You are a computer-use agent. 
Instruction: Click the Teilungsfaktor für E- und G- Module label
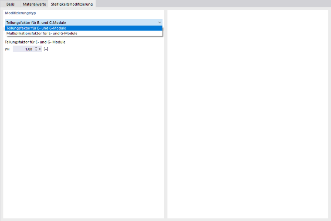(x=35, y=42)
